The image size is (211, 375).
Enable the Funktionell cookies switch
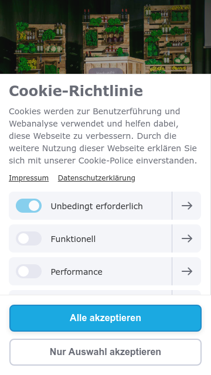29,238
